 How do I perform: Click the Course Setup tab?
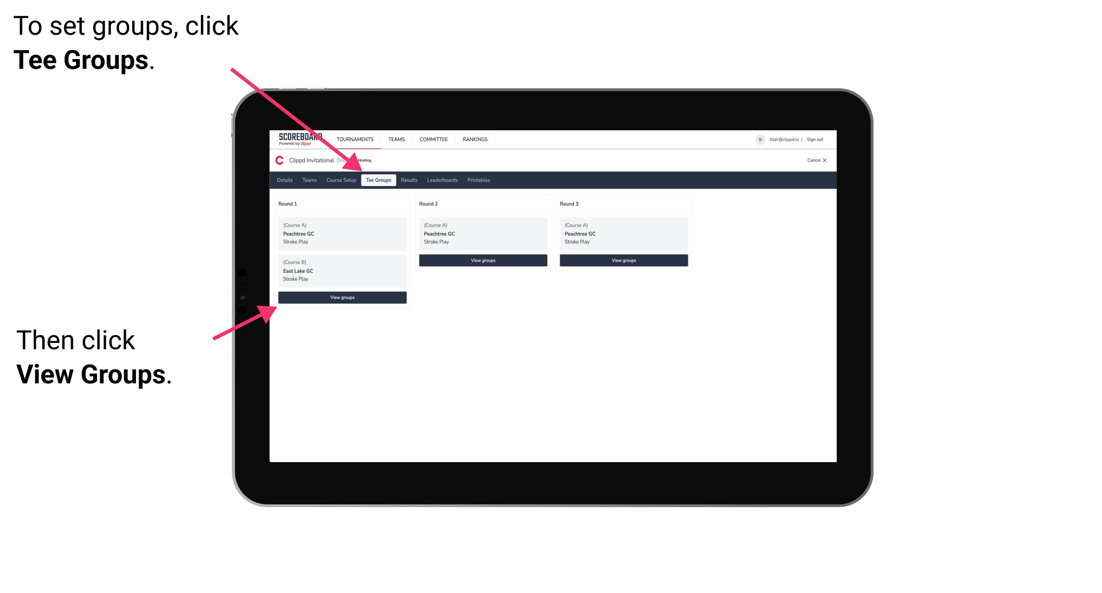tap(341, 180)
